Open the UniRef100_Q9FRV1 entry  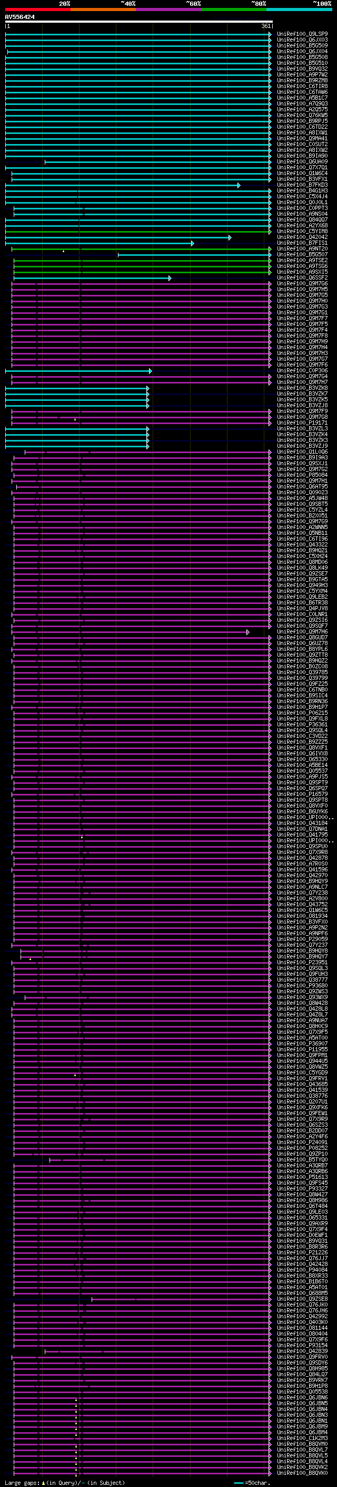[x=302, y=1079]
